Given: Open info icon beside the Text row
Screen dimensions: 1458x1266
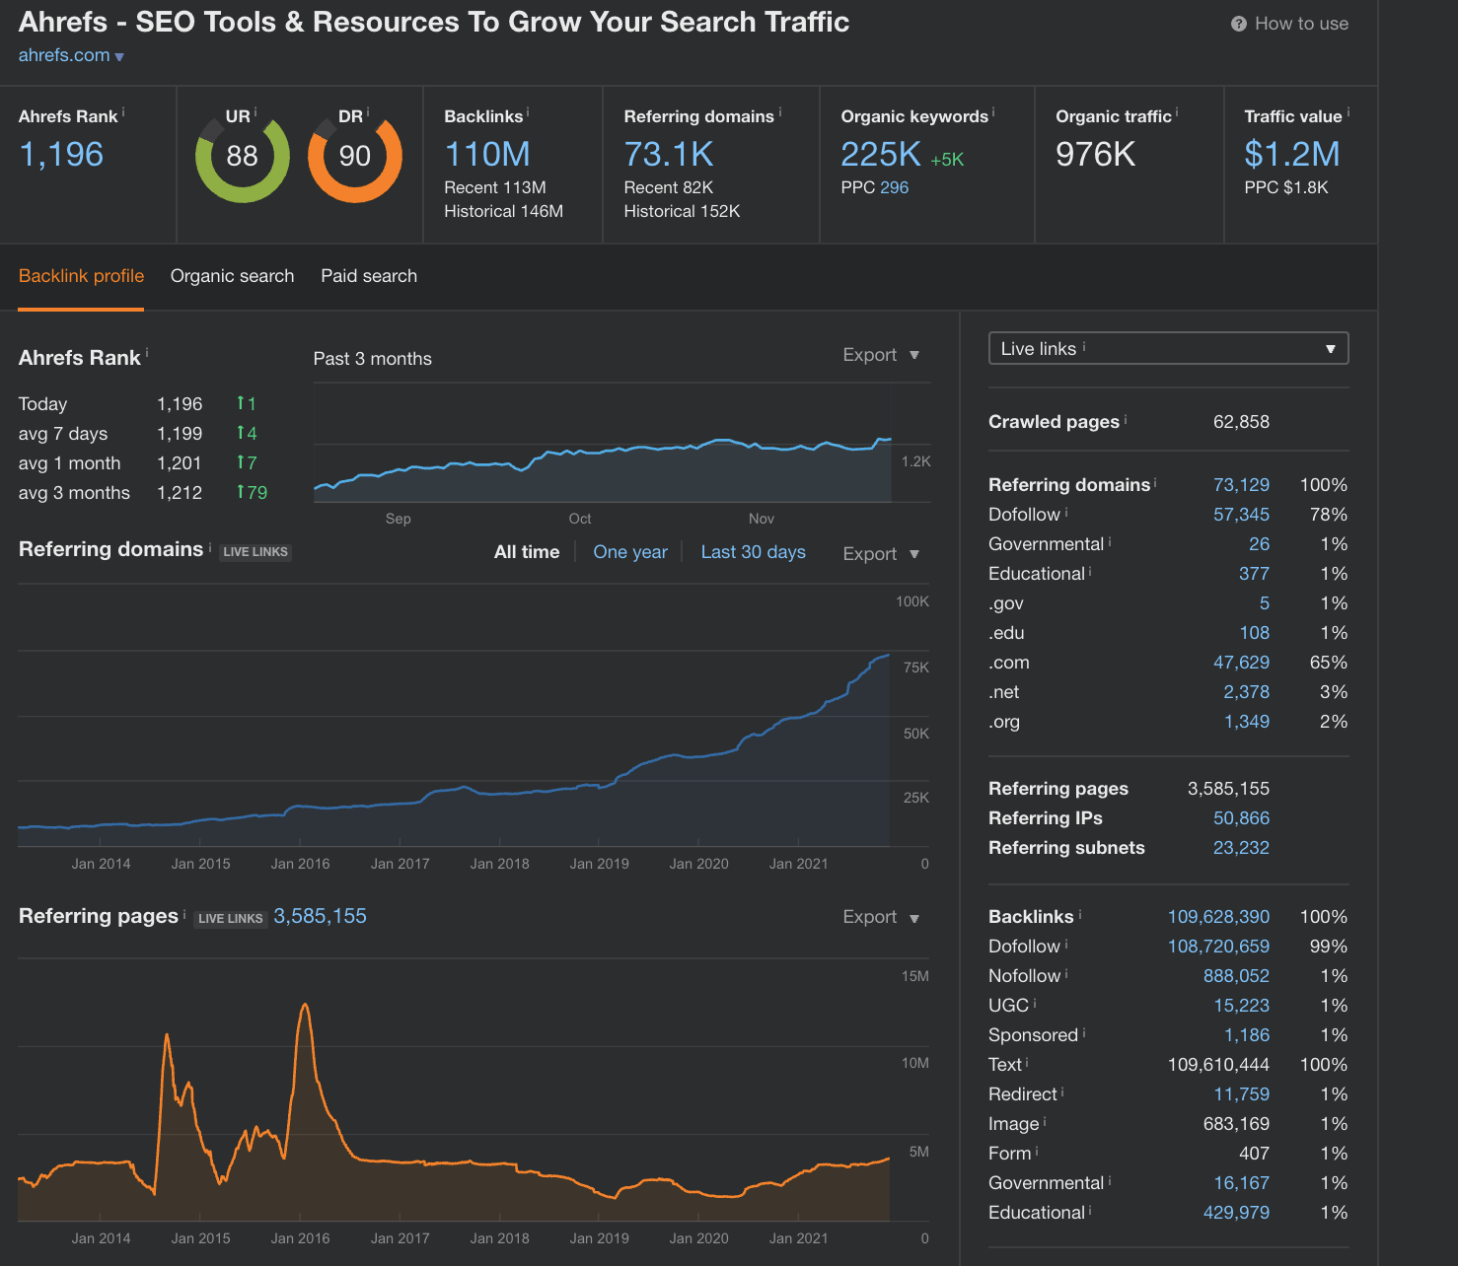Looking at the screenshot, I should pos(1027,1061).
